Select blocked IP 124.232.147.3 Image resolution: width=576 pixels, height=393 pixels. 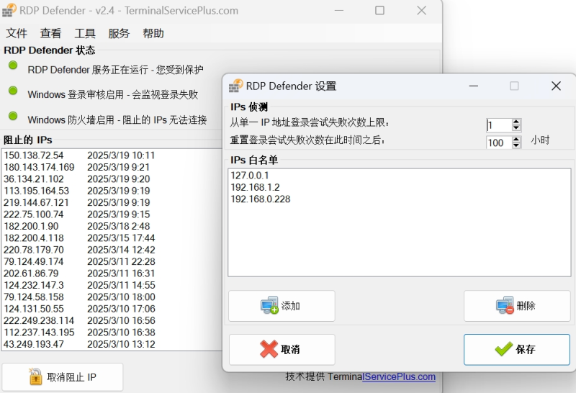[33, 285]
